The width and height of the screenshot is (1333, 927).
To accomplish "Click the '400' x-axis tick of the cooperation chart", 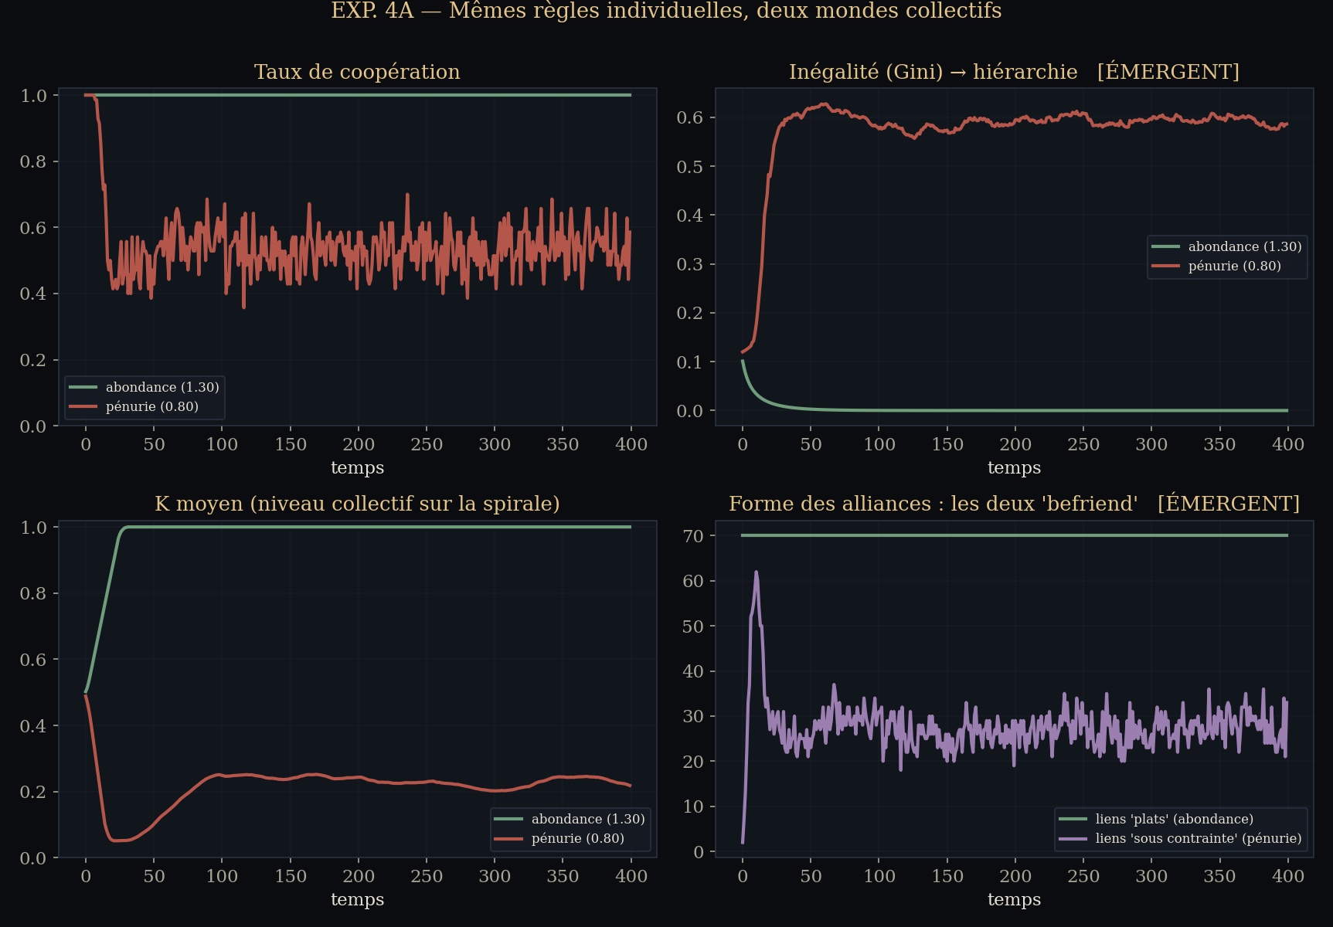I will coord(631,444).
